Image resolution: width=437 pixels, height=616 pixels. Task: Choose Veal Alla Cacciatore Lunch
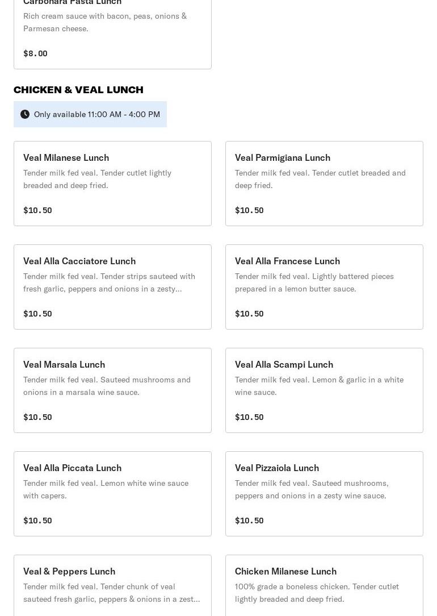(112, 287)
